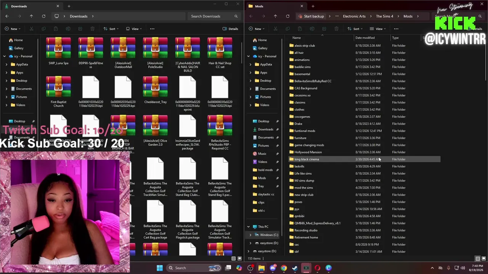Open the Sort dropdown in Downloads window
This screenshot has width=488, height=274.
coord(111,29)
